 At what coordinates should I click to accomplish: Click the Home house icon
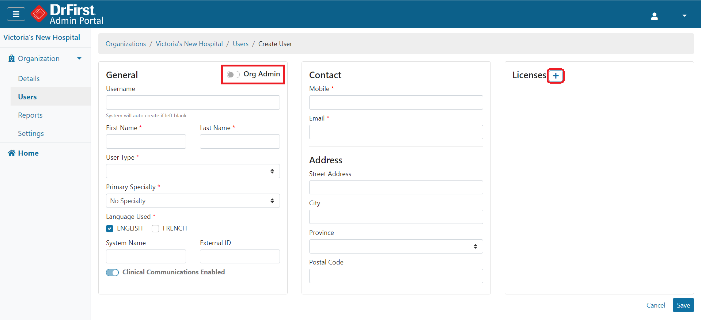click(12, 153)
